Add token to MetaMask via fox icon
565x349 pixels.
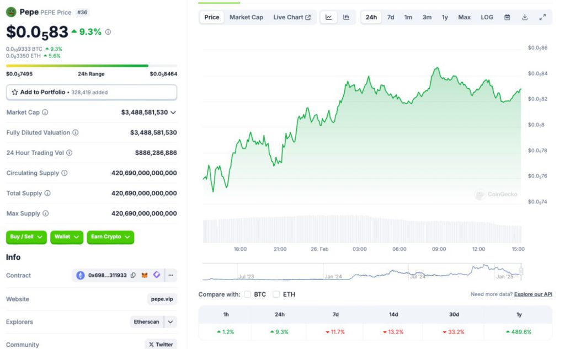145,275
